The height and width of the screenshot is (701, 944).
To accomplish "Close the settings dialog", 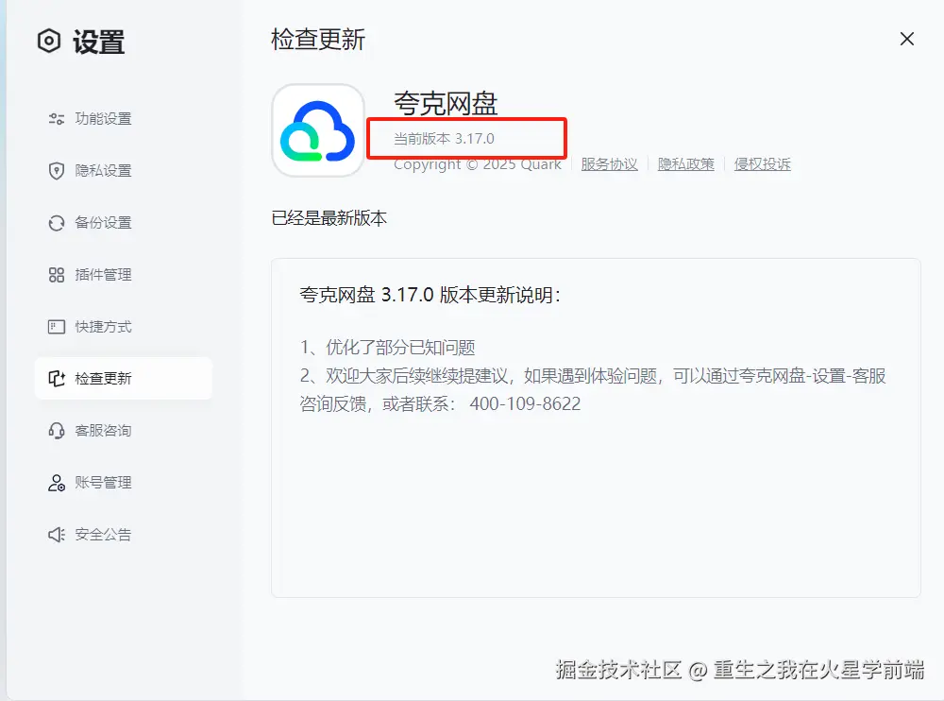I will [906, 39].
